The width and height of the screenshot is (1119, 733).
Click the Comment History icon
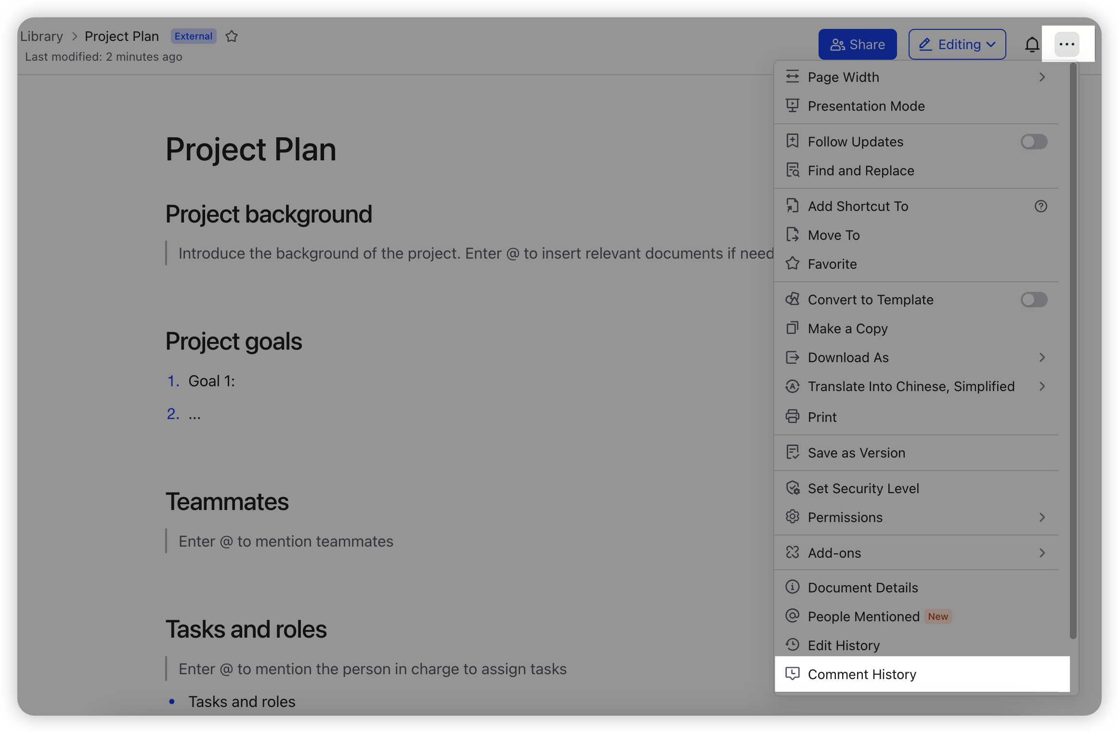coord(793,673)
